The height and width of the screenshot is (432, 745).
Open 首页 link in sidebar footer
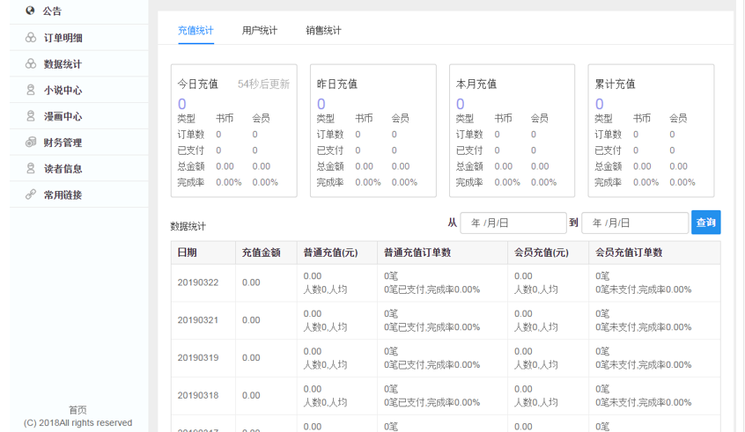pyautogui.click(x=77, y=410)
